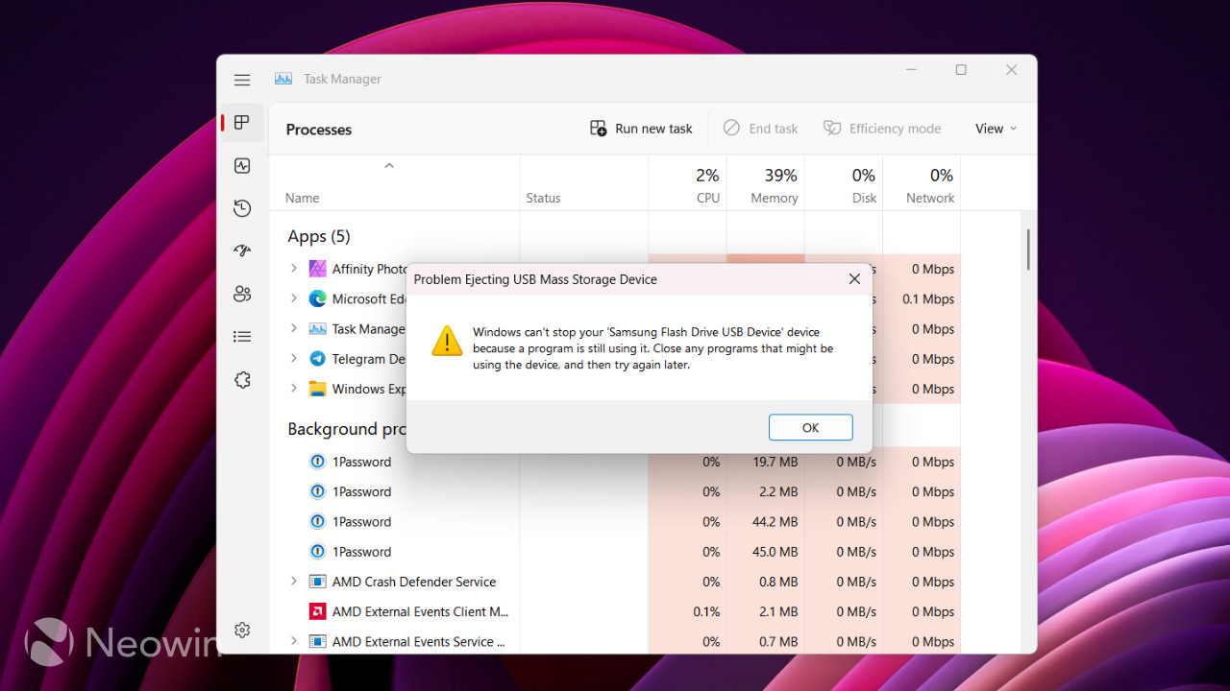Click the process list vertical scrollbar

(x=1028, y=250)
